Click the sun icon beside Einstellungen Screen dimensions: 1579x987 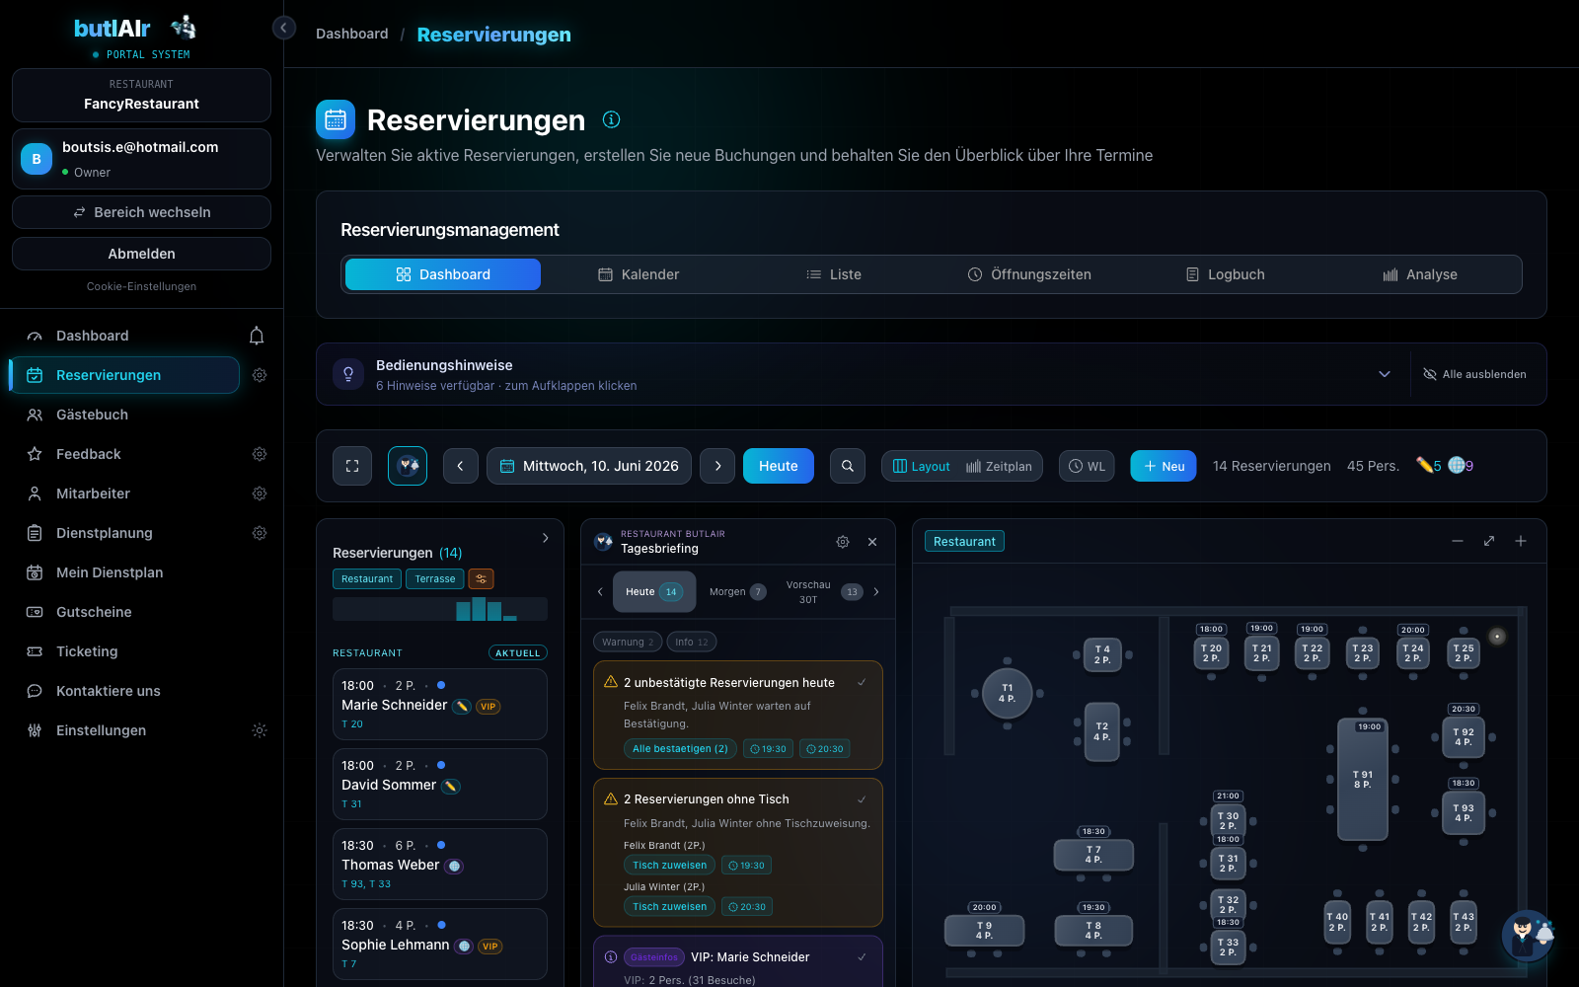tap(260, 730)
